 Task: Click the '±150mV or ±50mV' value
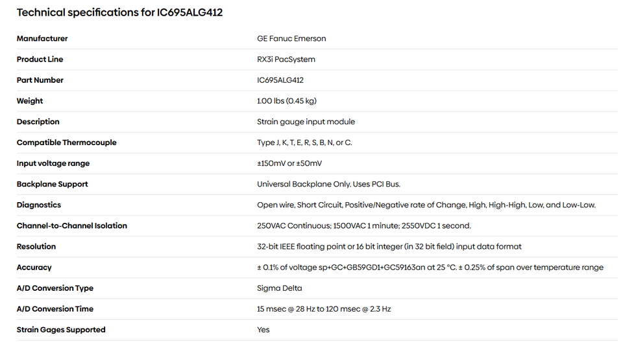coord(289,163)
